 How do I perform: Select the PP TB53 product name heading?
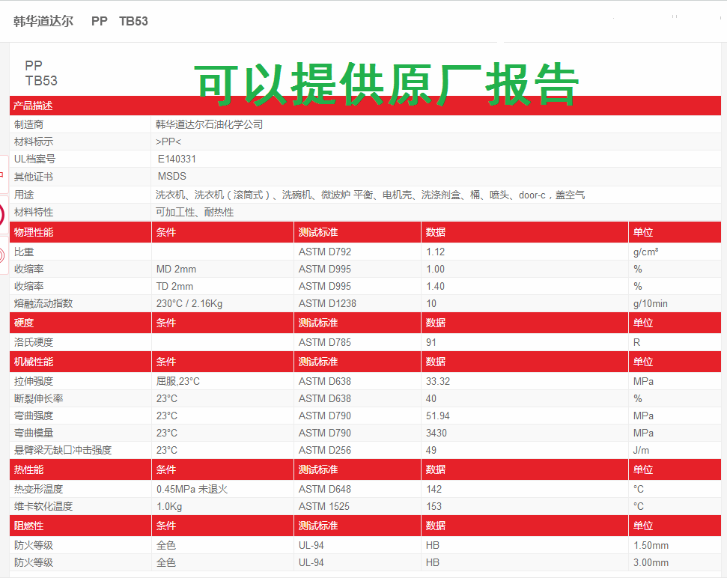(x=41, y=73)
